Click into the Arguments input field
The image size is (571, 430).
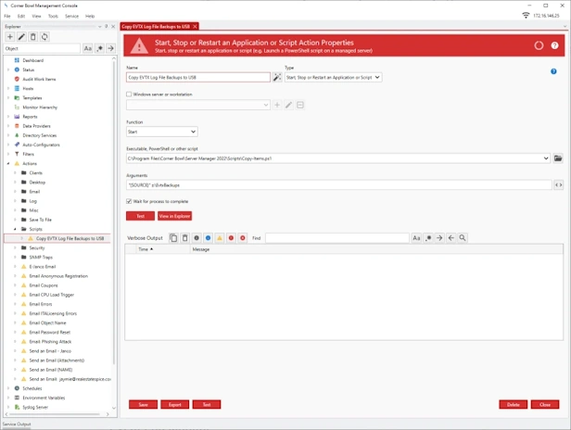coord(338,185)
